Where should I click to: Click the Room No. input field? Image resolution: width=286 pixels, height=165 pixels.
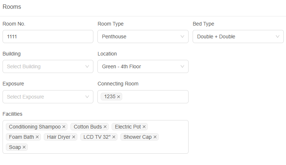click(48, 37)
